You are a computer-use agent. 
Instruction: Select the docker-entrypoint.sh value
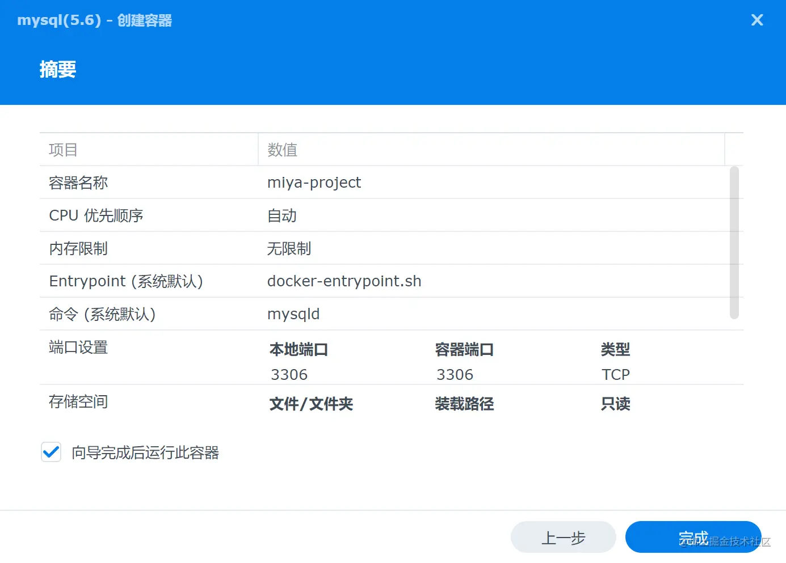[344, 281]
